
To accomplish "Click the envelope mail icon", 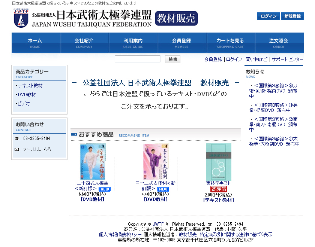I will point(17,149).
